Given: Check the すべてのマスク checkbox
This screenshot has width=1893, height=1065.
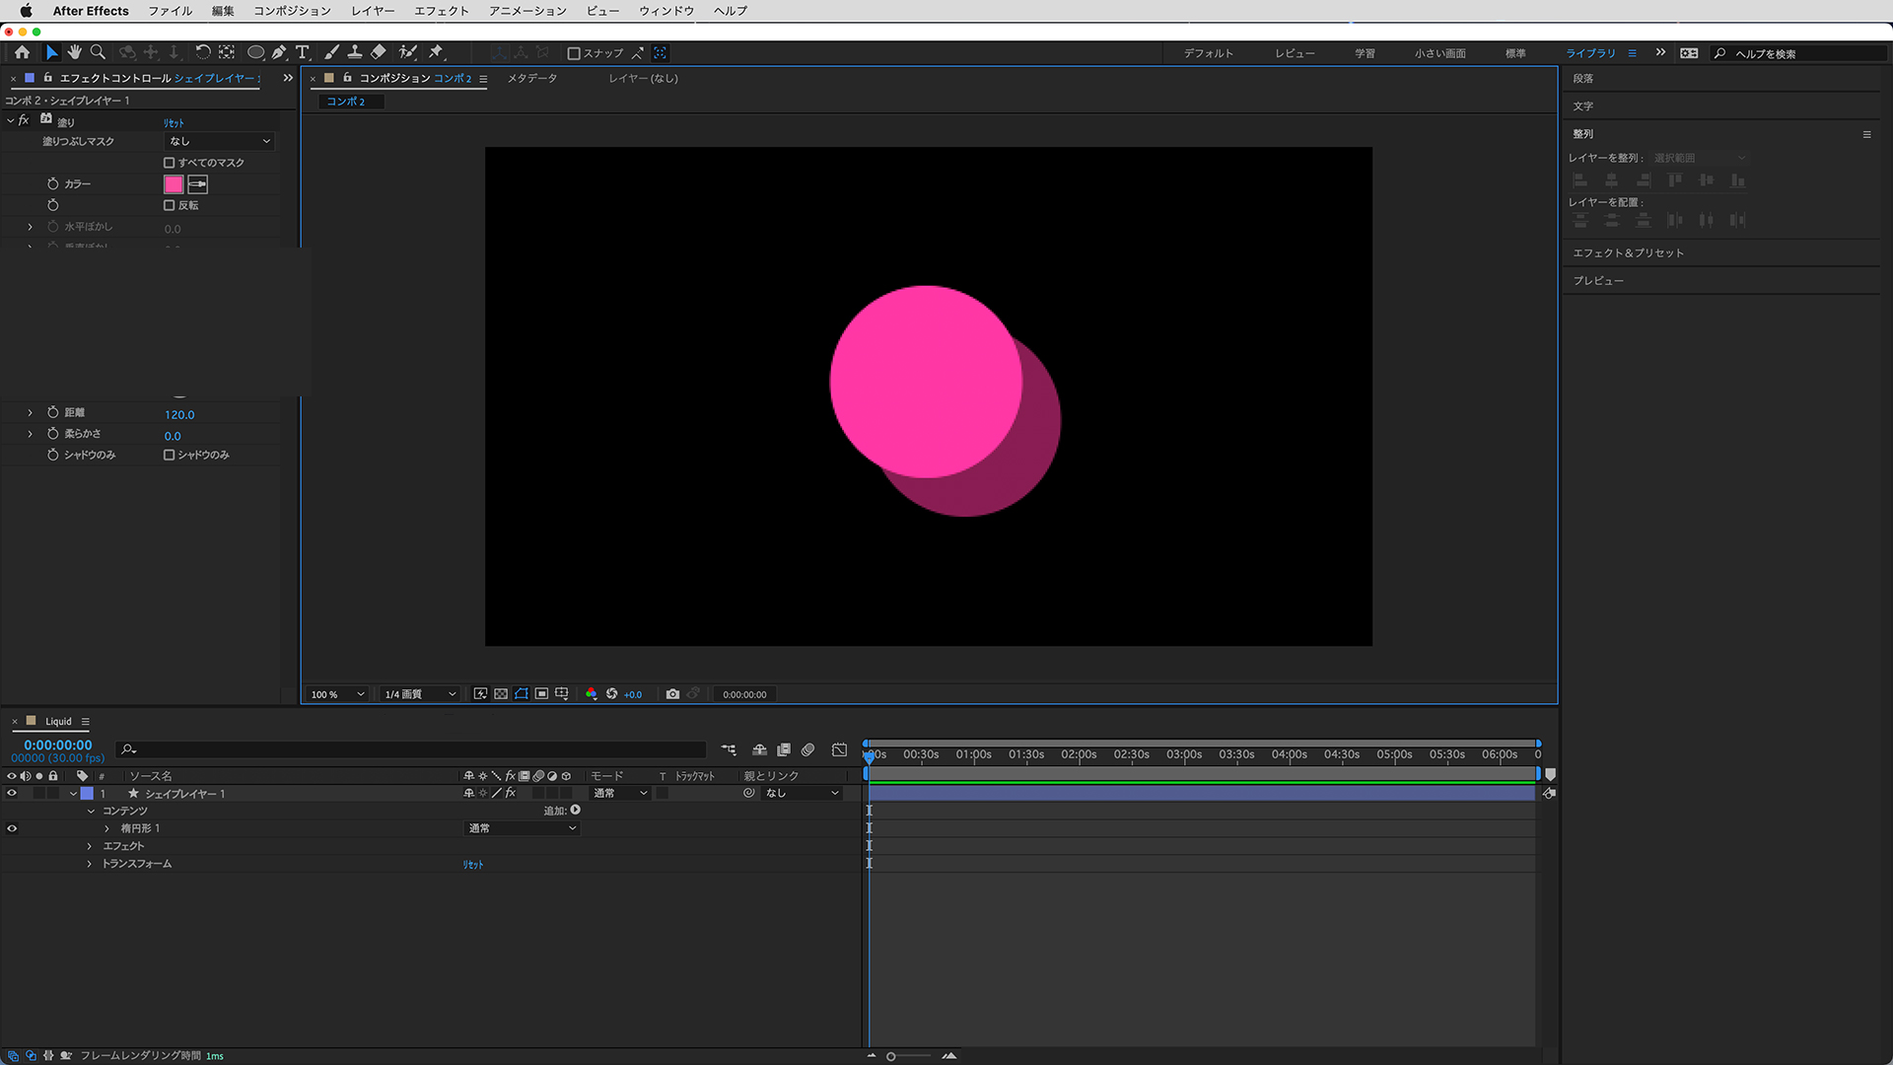Looking at the screenshot, I should pyautogui.click(x=169, y=163).
